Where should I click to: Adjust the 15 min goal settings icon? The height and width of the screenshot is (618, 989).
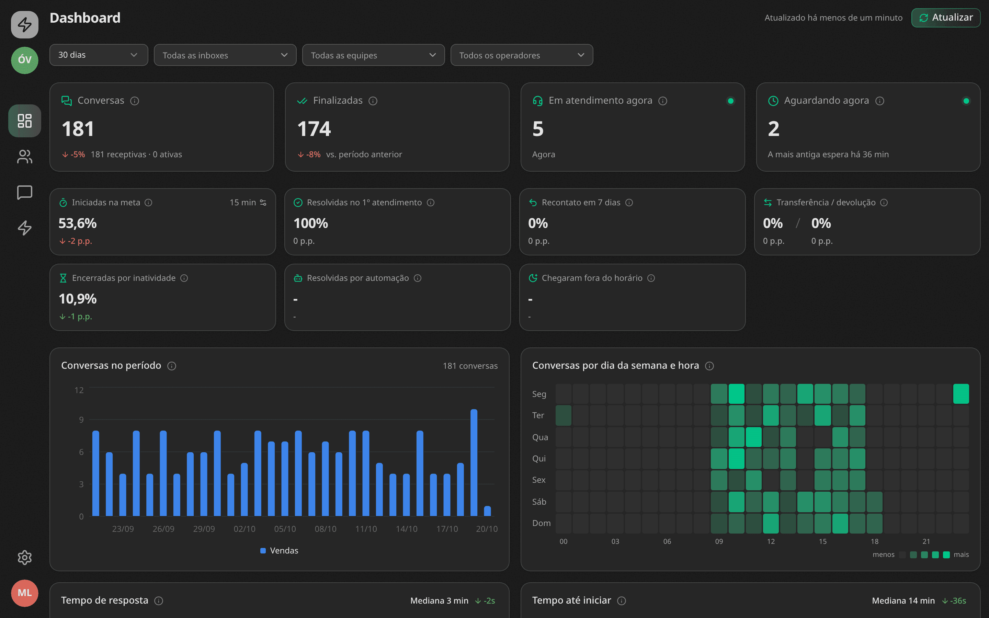pos(263,203)
